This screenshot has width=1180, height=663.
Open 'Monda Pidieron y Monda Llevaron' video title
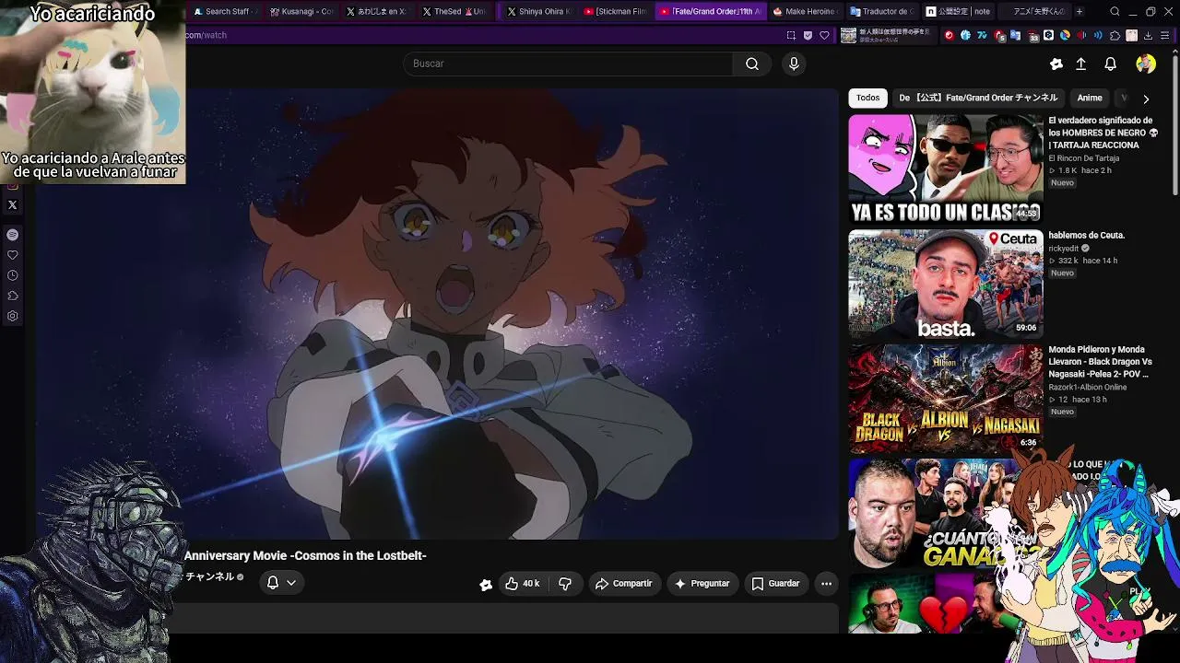click(x=1101, y=362)
